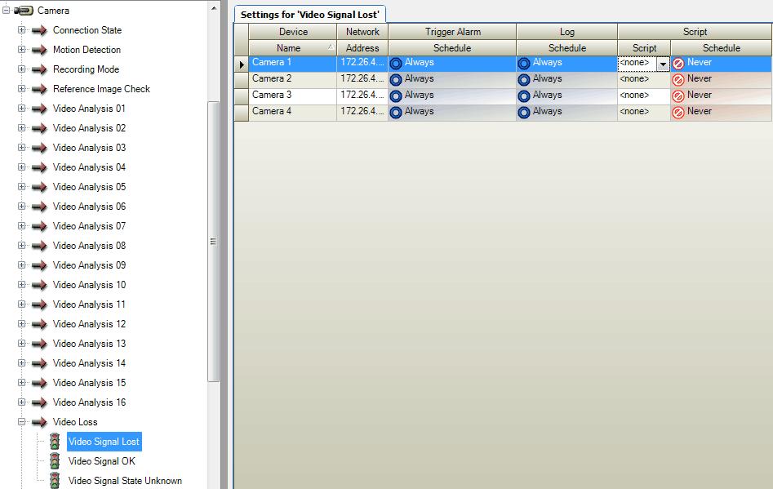Click the arrow icon beside Video Analysis 10
This screenshot has height=489, width=773.
tap(39, 285)
